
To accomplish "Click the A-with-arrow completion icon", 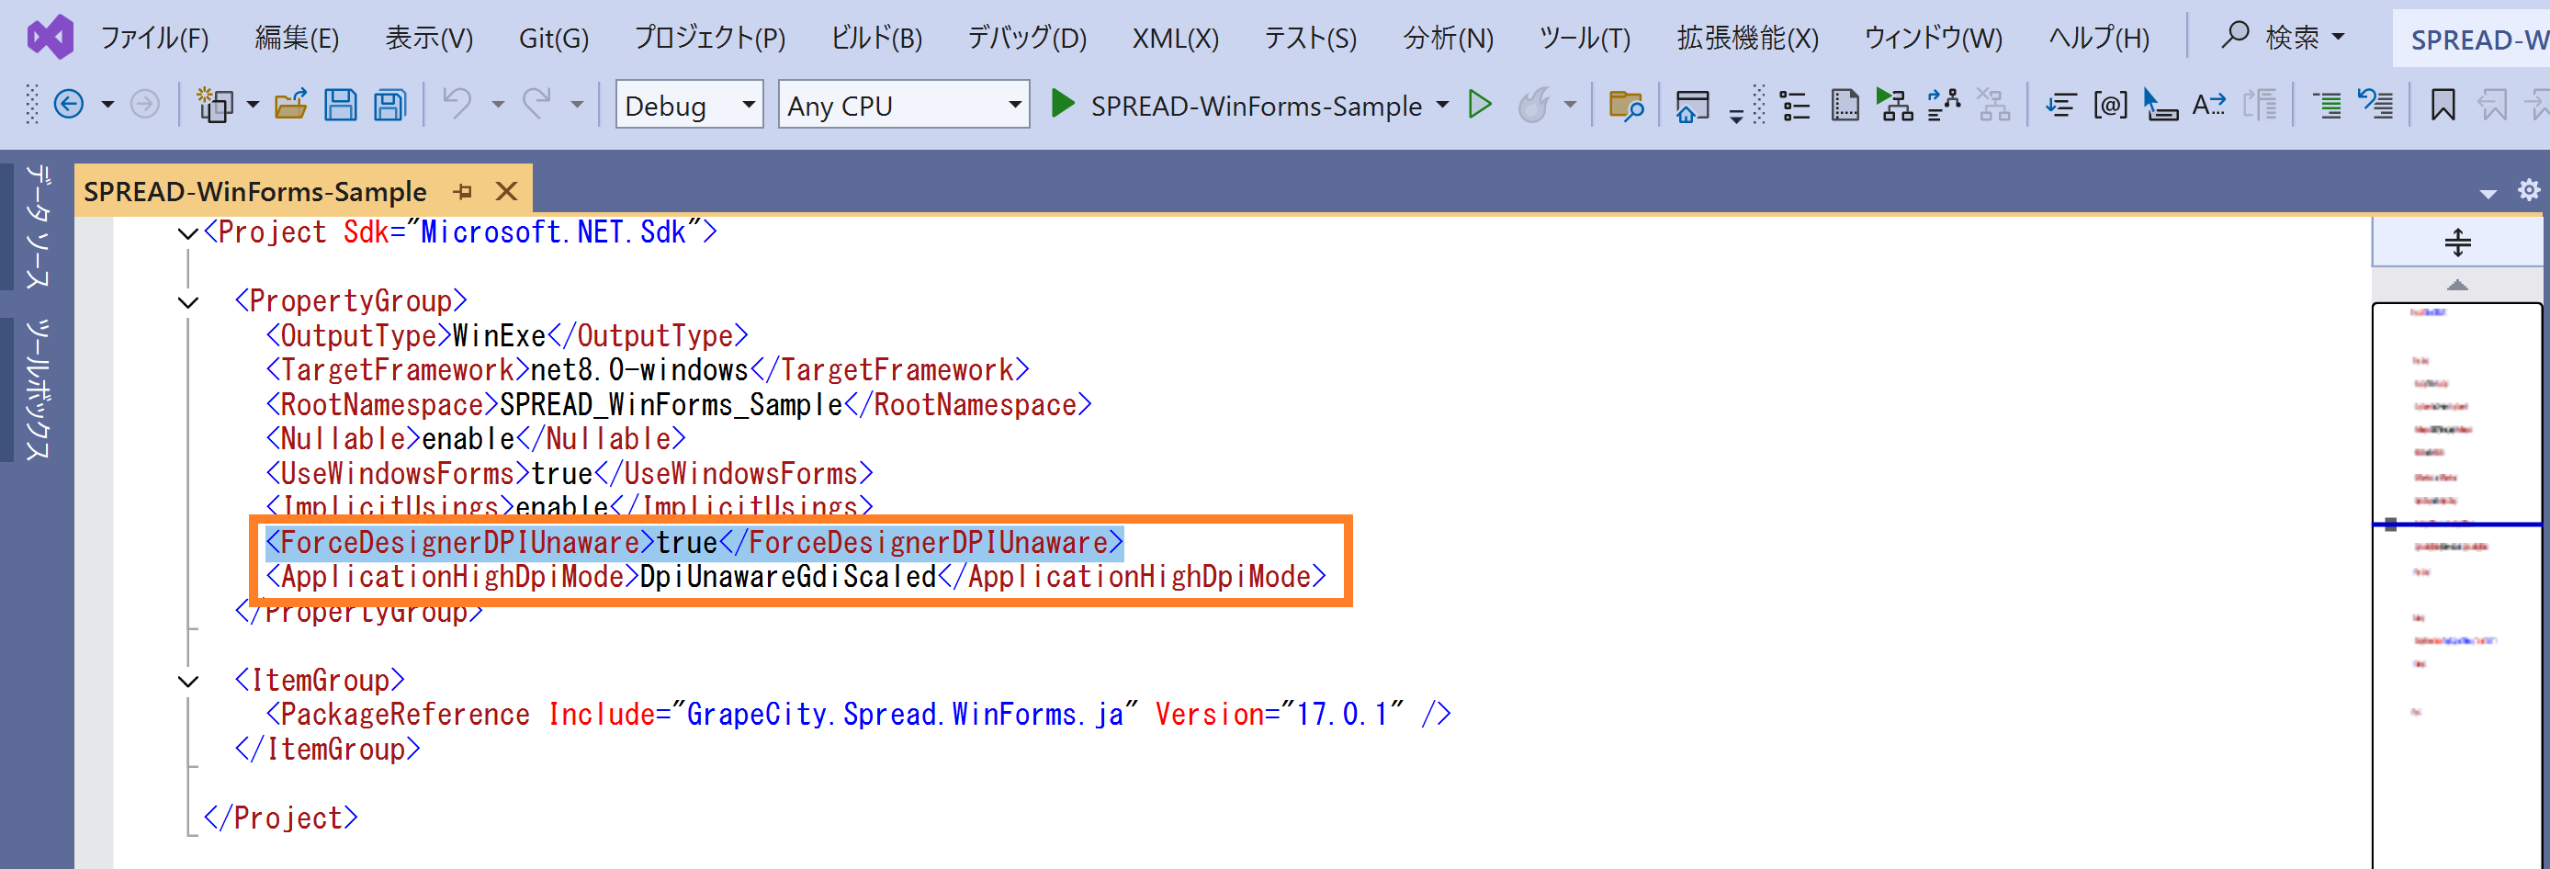I will (2208, 104).
